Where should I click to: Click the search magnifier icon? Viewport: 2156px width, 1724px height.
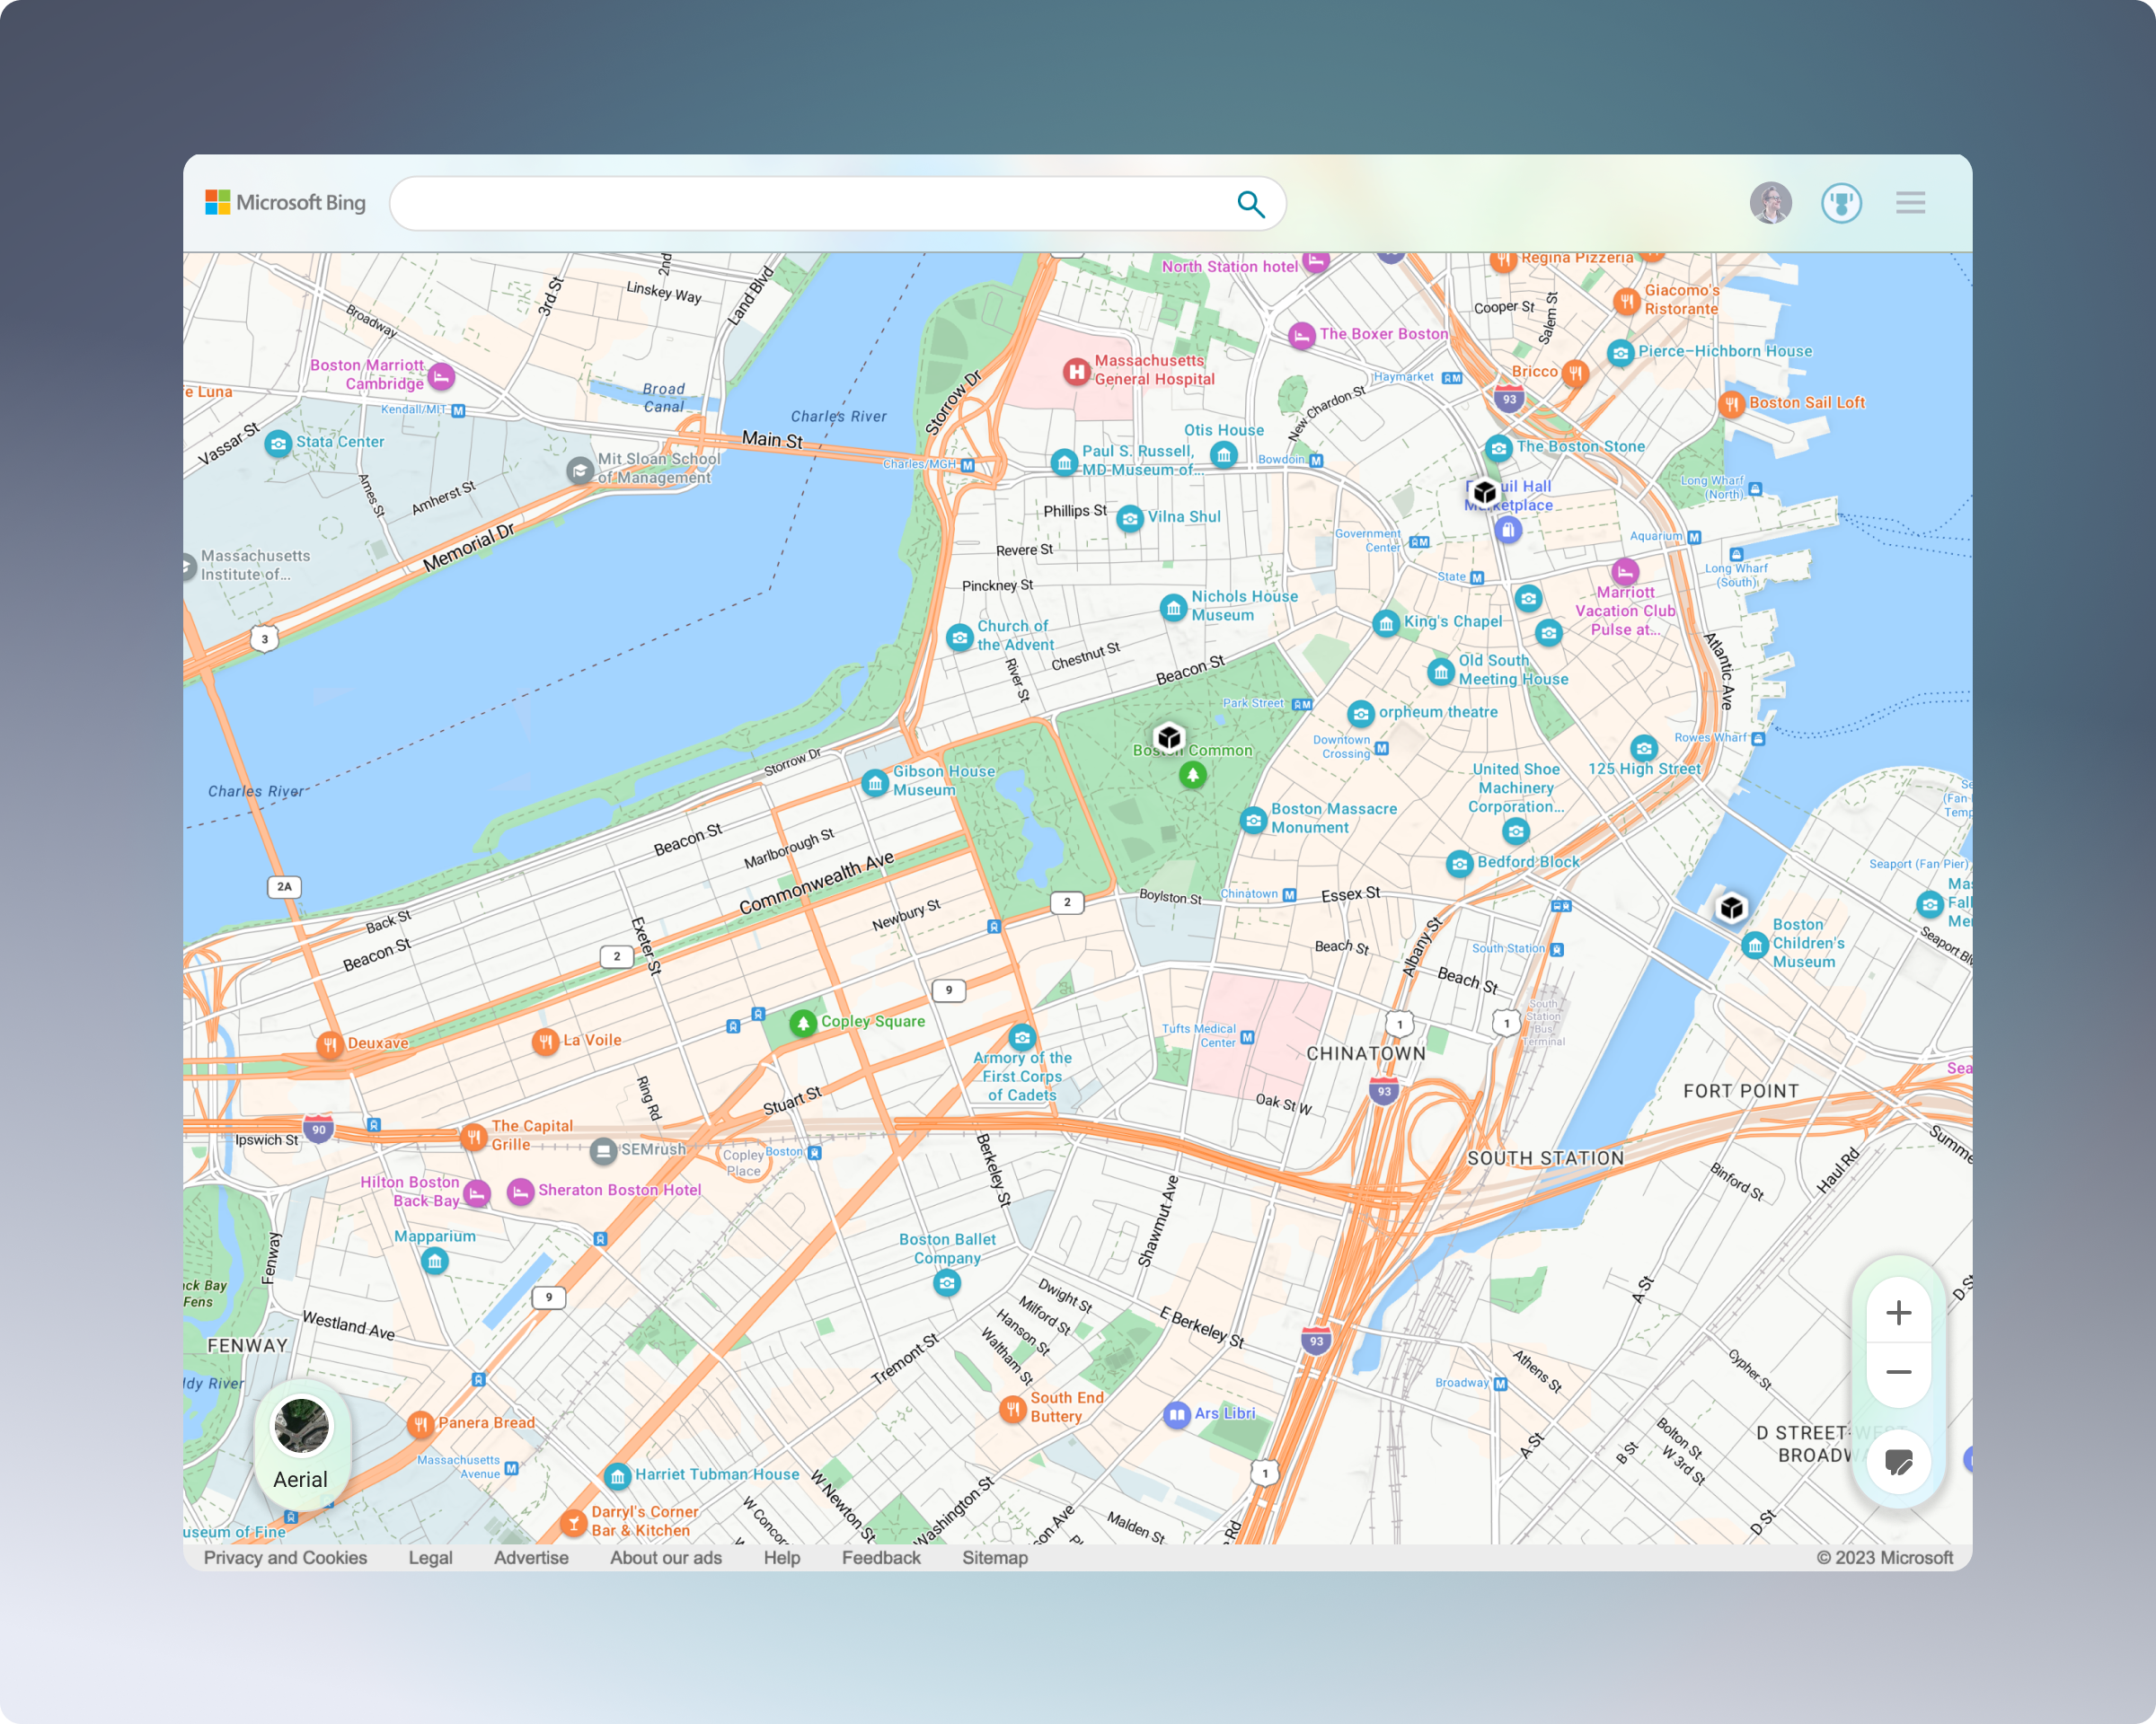click(1250, 204)
